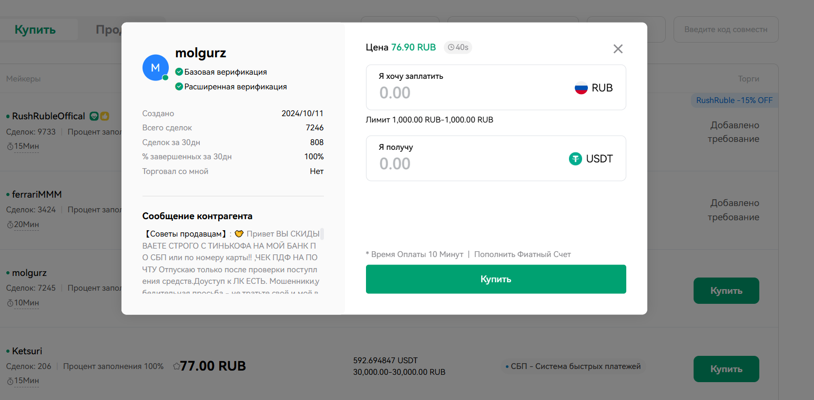The height and width of the screenshot is (400, 814).
Task: Click the Russian flag RUB icon
Action: point(581,88)
